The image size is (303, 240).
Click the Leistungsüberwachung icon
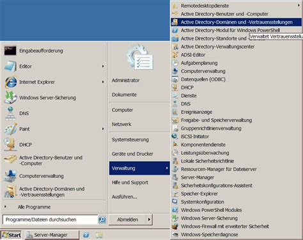175,153
